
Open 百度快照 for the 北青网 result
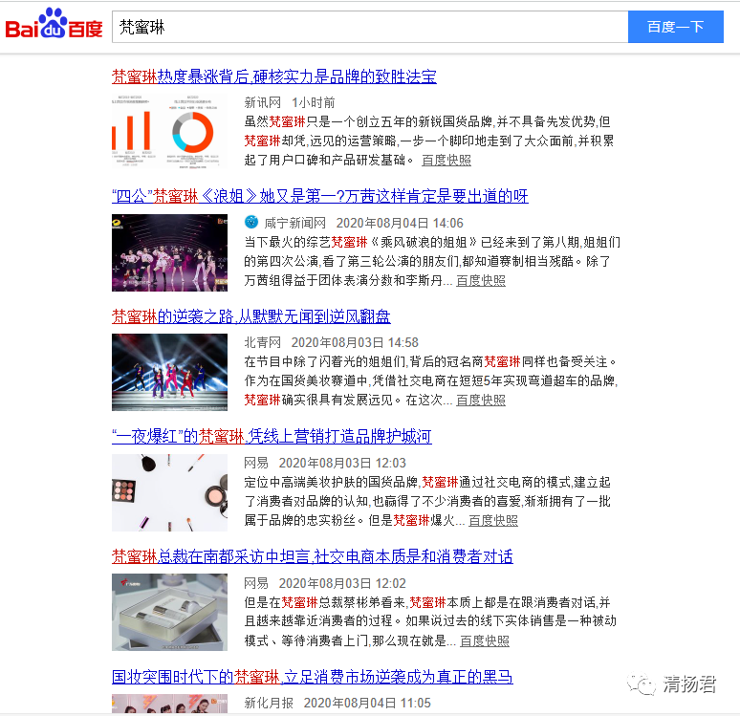(481, 401)
